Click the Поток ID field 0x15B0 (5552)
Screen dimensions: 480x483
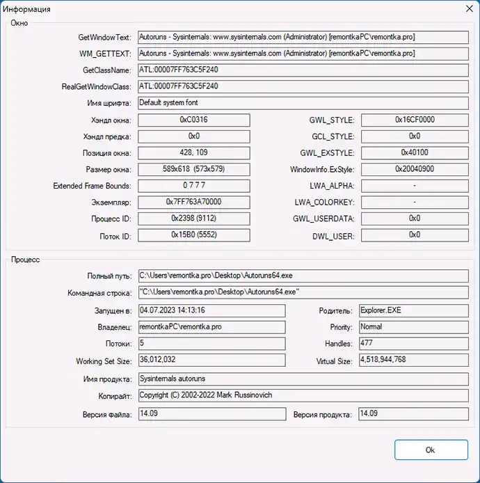pyautogui.click(x=193, y=235)
